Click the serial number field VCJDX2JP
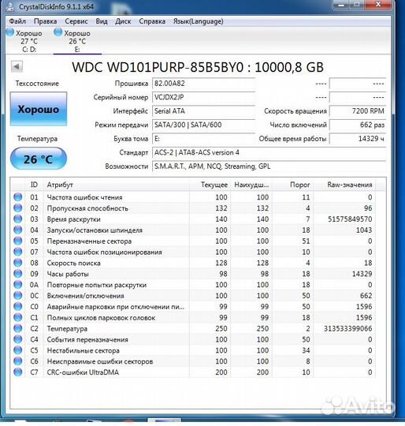 coord(203,97)
